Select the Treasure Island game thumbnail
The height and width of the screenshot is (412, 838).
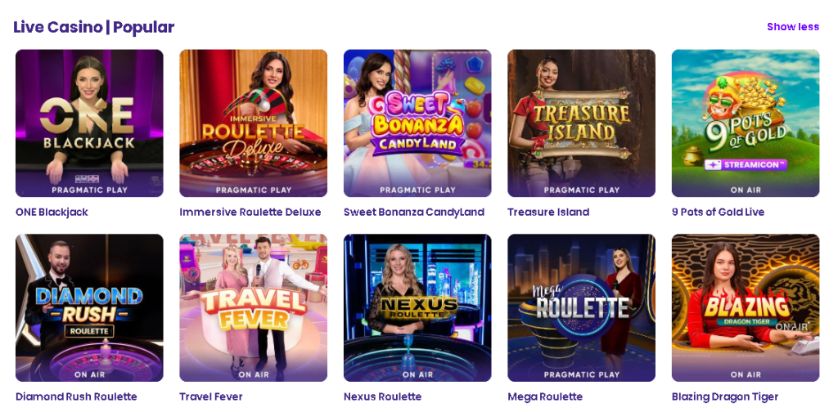[581, 123]
